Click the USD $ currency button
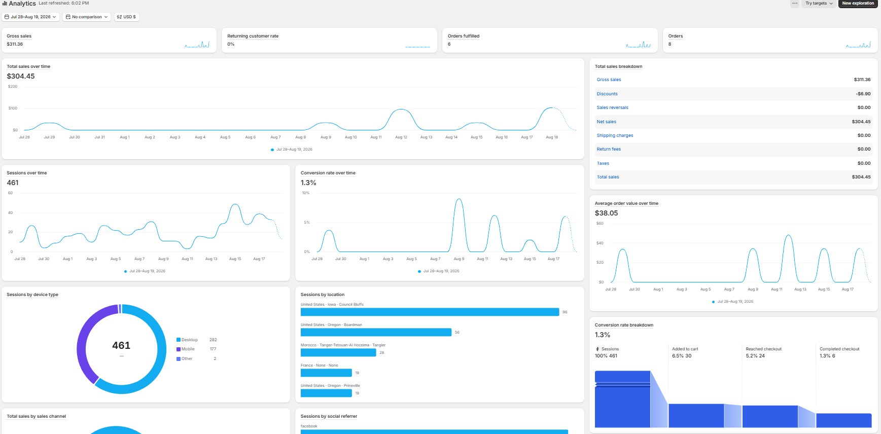Image resolution: width=881 pixels, height=434 pixels. 126,17
